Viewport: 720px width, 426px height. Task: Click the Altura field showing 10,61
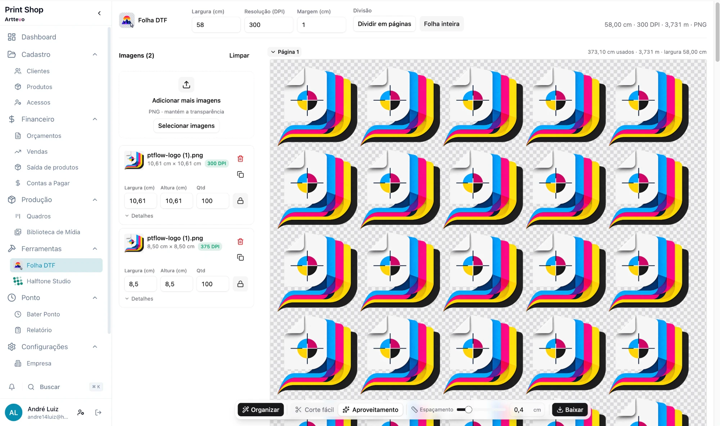[x=176, y=201]
